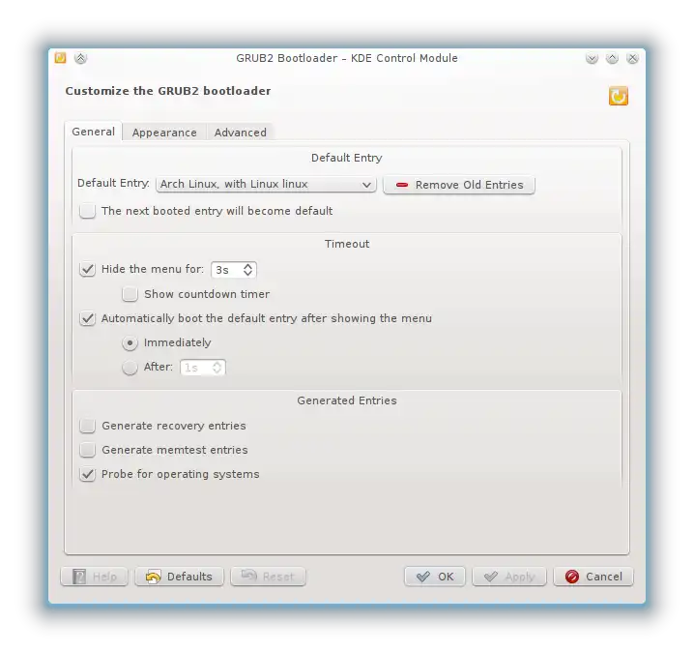Open the Default Entry dropdown
Image resolution: width=694 pixels, height=652 pixels.
266,184
